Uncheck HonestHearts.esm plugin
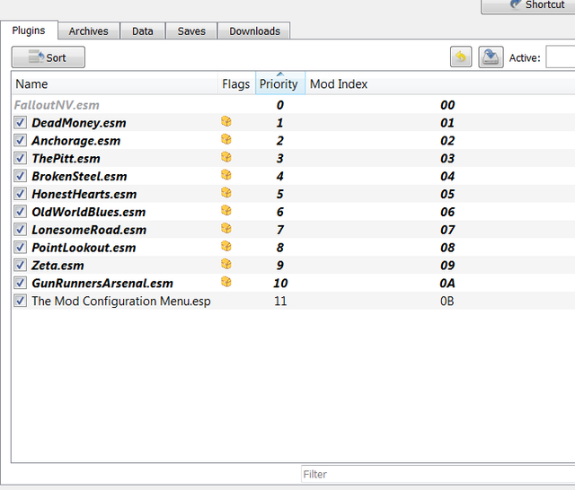The height and width of the screenshot is (490, 575). click(20, 194)
